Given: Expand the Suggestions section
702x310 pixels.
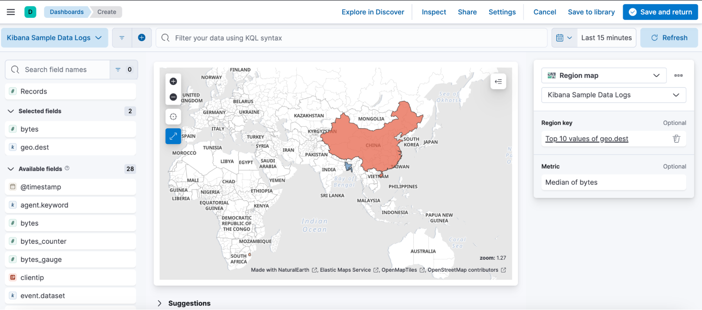Looking at the screenshot, I should click(160, 303).
